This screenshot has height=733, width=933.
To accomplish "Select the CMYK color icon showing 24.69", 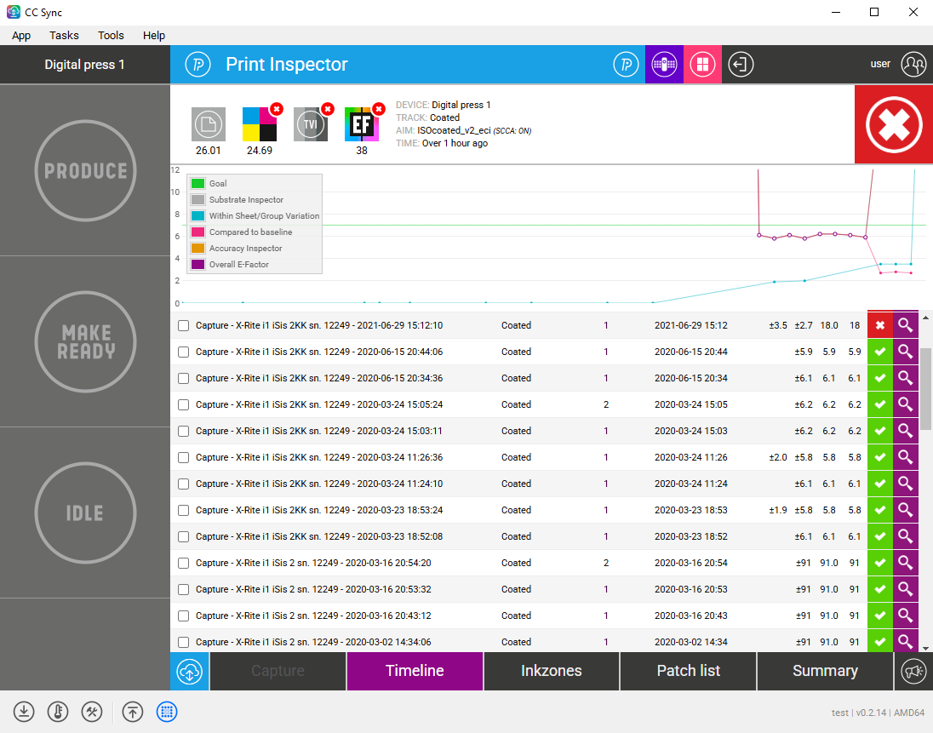I will pos(260,124).
